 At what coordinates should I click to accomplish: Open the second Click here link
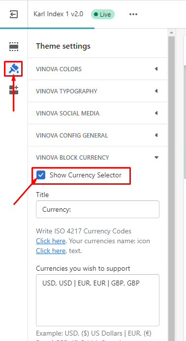click(x=51, y=251)
